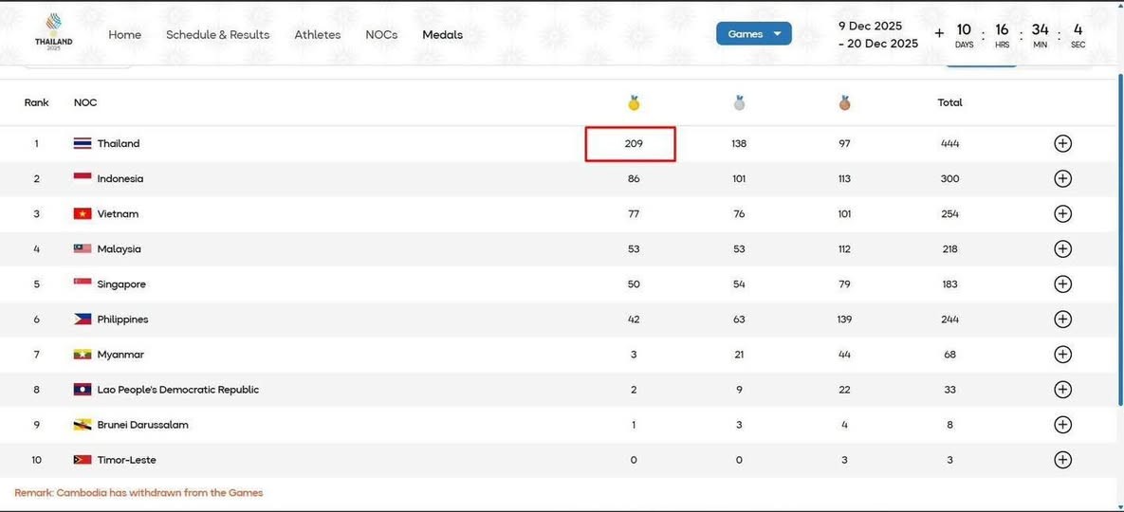Select the NOCs navigation item
The image size is (1124, 512).
pyautogui.click(x=381, y=35)
